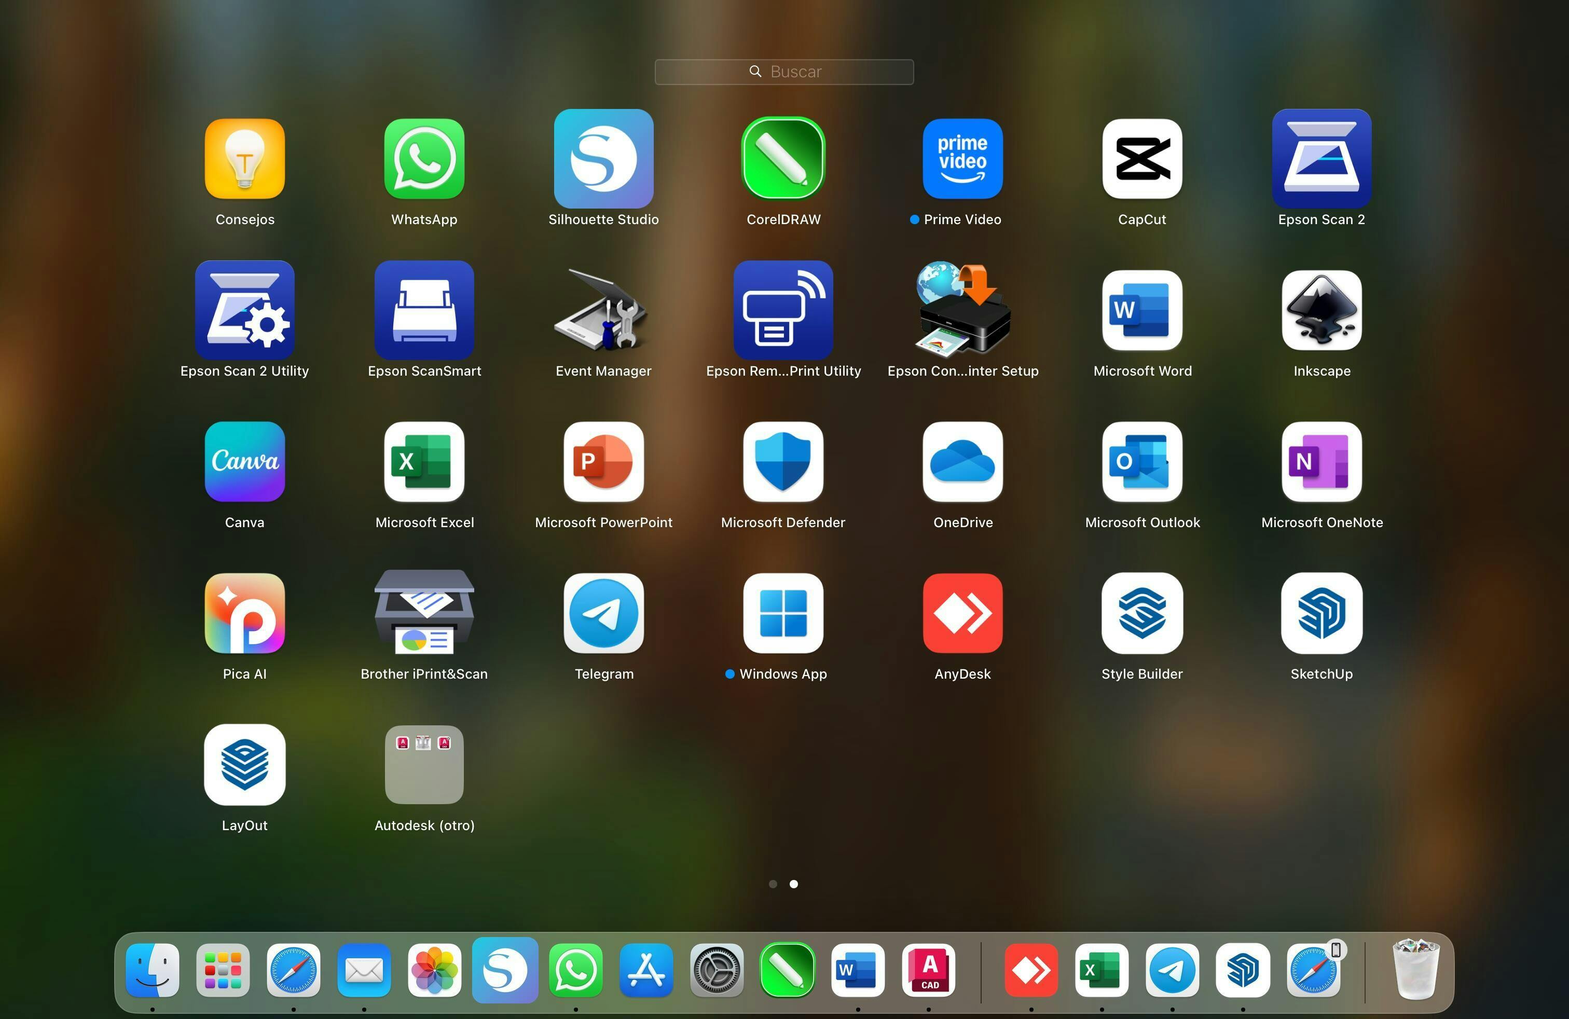1569x1019 pixels.
Task: Launch Microsoft PowerPoint
Action: pyautogui.click(x=603, y=461)
